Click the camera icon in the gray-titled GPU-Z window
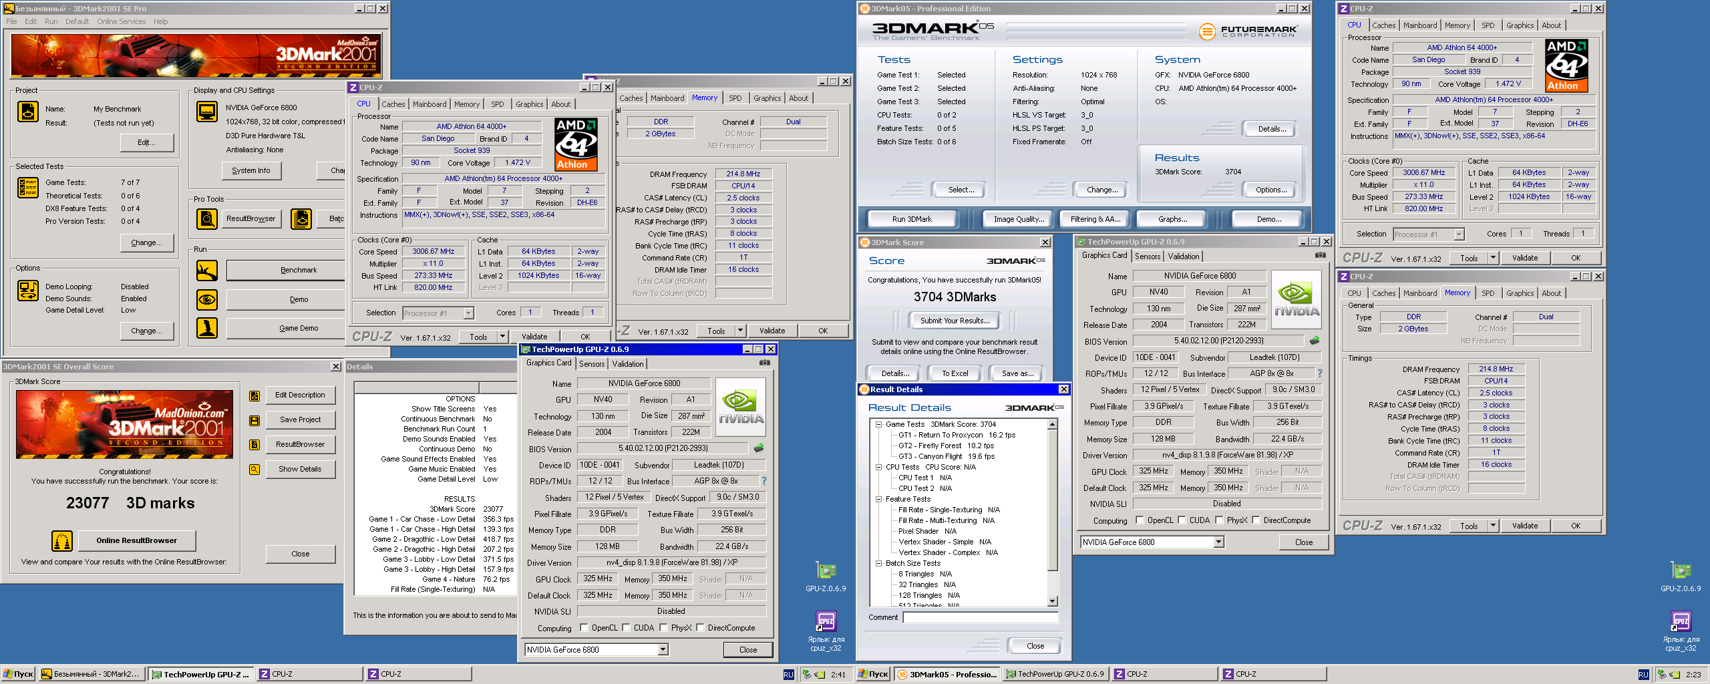 pyautogui.click(x=1321, y=255)
